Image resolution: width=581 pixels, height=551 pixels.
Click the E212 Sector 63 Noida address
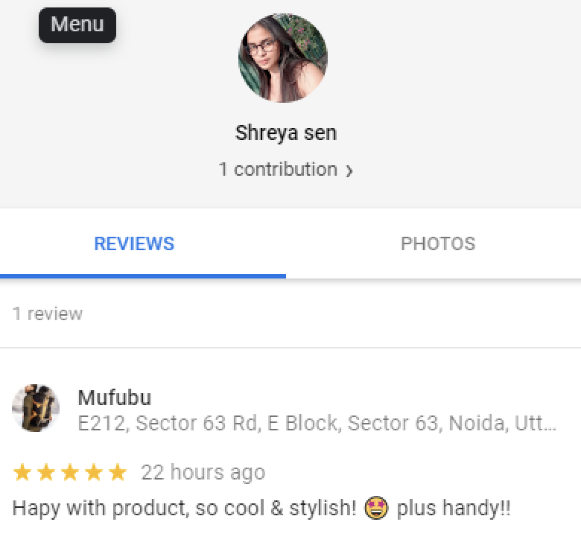(317, 423)
